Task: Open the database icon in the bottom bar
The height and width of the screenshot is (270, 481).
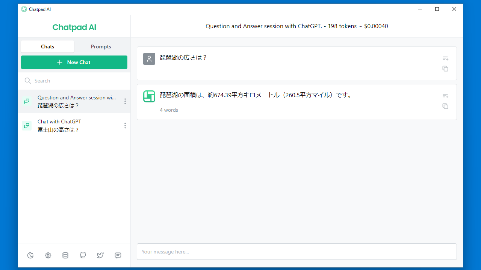Action: click(x=65, y=255)
